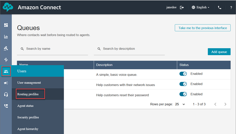Open User management menu item
Image resolution: width=236 pixels, height=134 pixels.
tap(29, 83)
